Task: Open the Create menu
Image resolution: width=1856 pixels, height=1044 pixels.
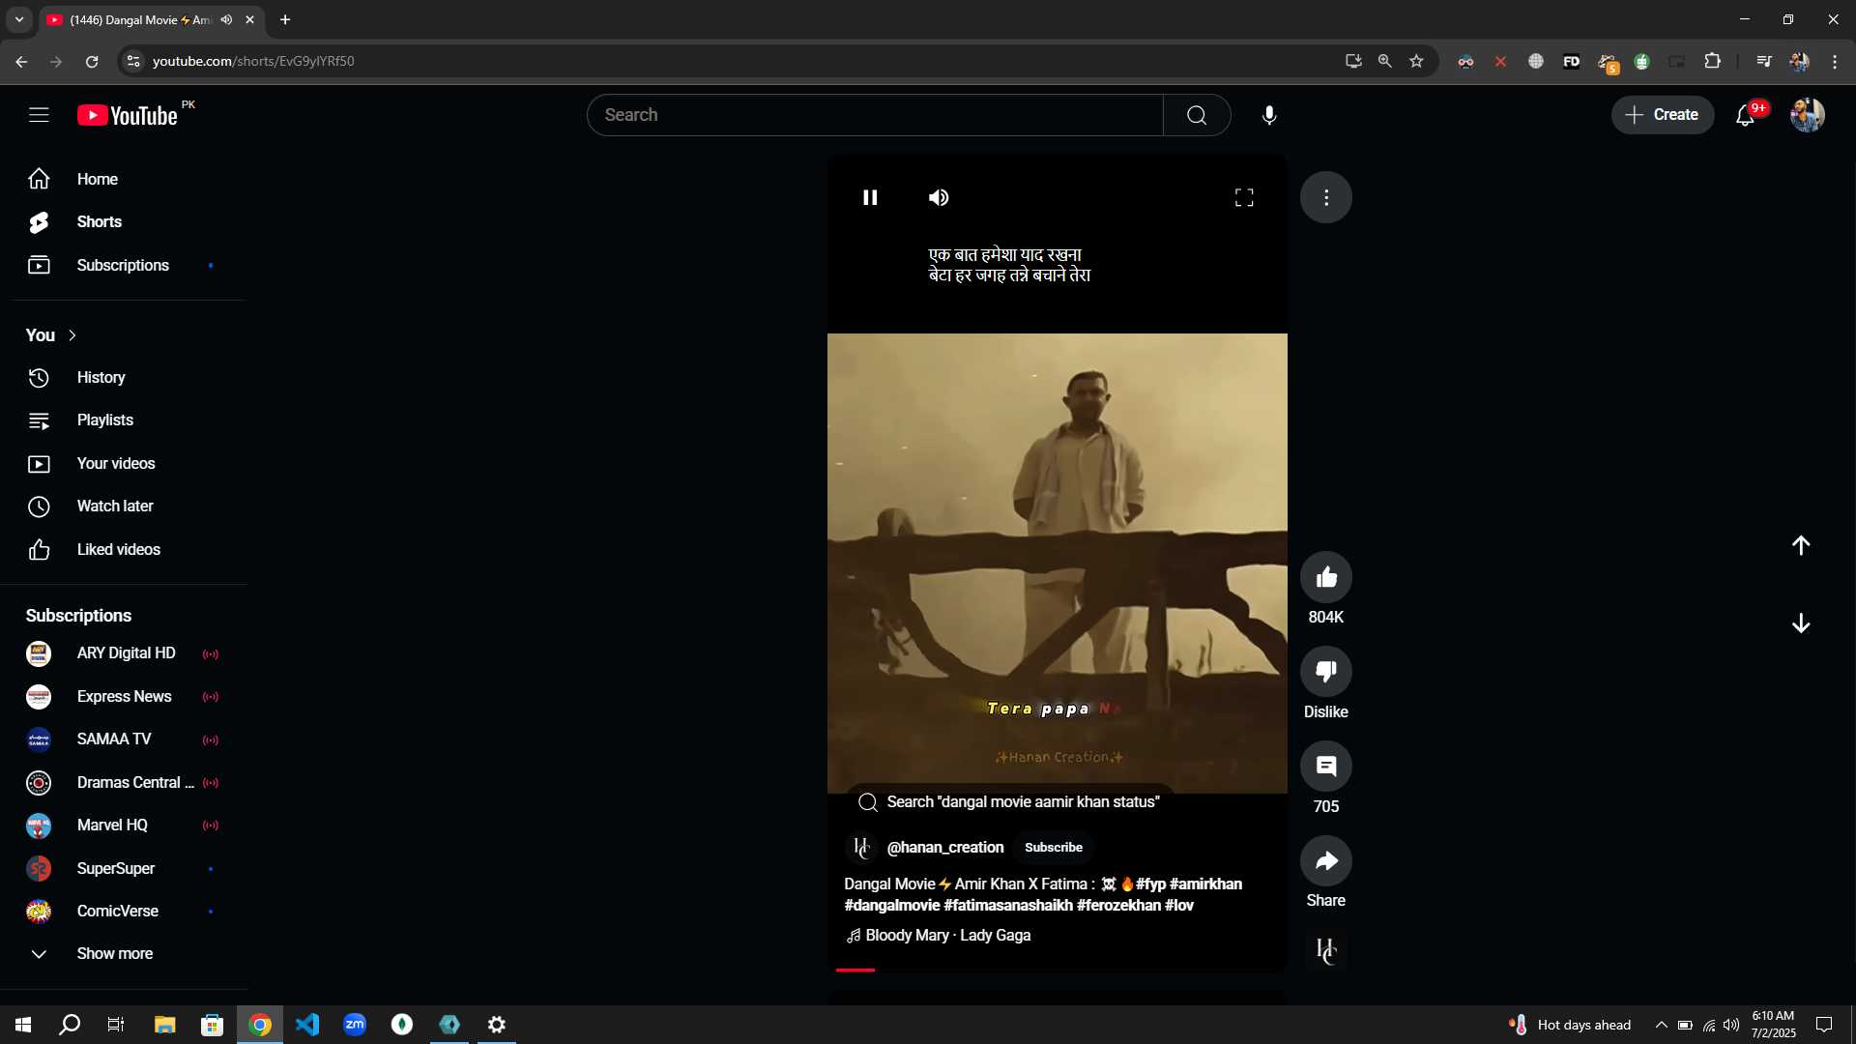Action: 1662,115
